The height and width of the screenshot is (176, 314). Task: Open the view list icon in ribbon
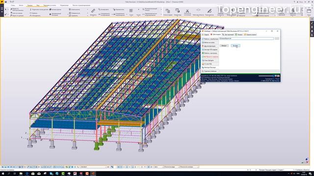point(168,11)
